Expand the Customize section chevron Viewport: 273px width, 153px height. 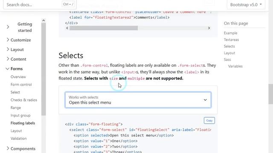pyautogui.click(x=8, y=40)
